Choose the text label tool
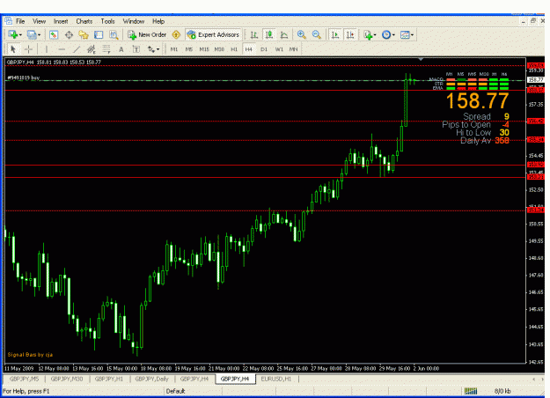The height and width of the screenshot is (398, 550). pyautogui.click(x=136, y=49)
